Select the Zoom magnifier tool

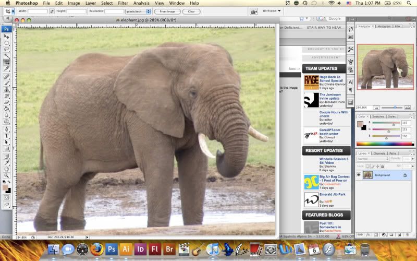pos(7,175)
